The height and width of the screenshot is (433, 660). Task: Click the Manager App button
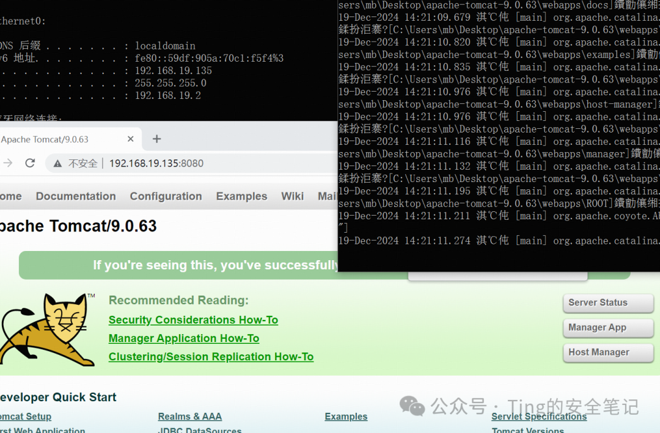tap(608, 328)
